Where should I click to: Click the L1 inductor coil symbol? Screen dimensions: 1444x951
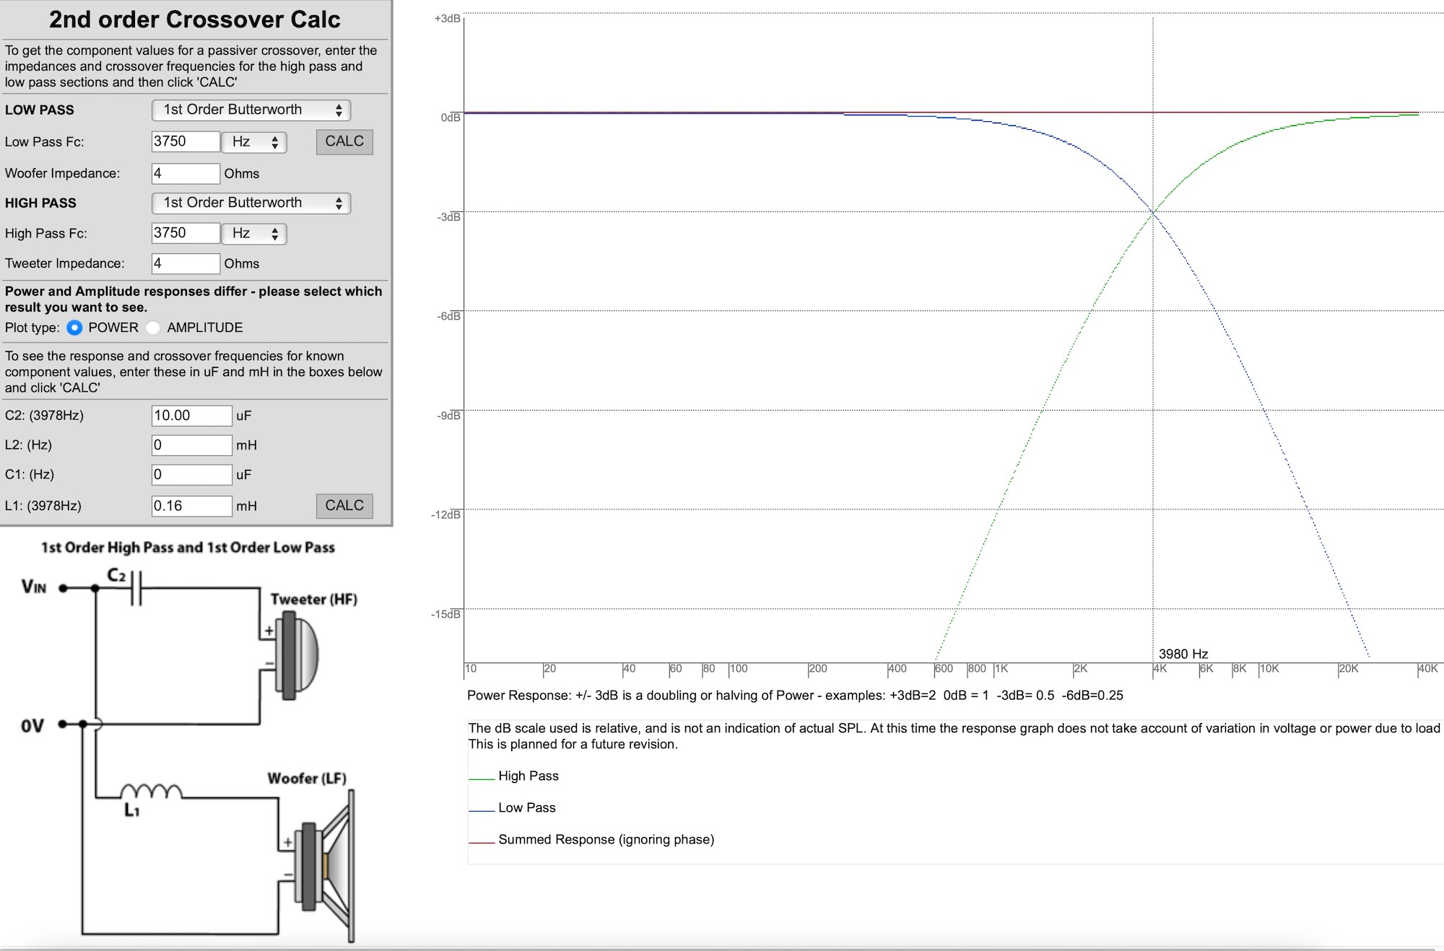tap(151, 792)
